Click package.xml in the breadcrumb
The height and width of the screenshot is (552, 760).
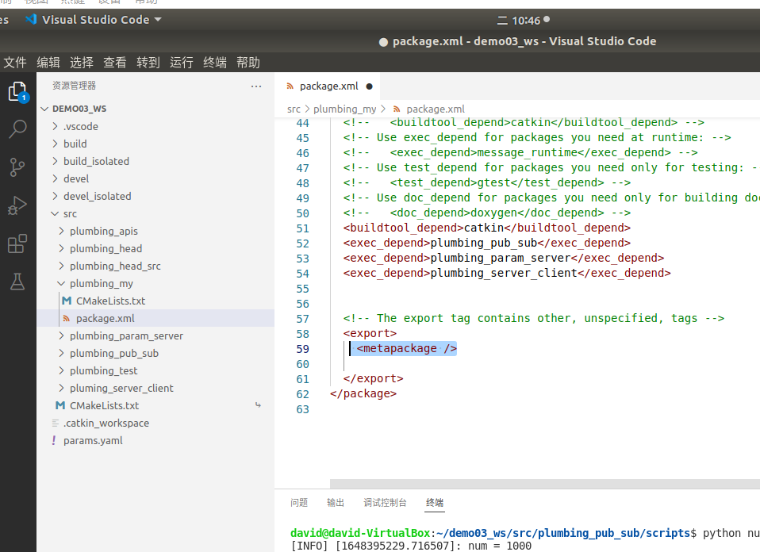click(x=436, y=109)
